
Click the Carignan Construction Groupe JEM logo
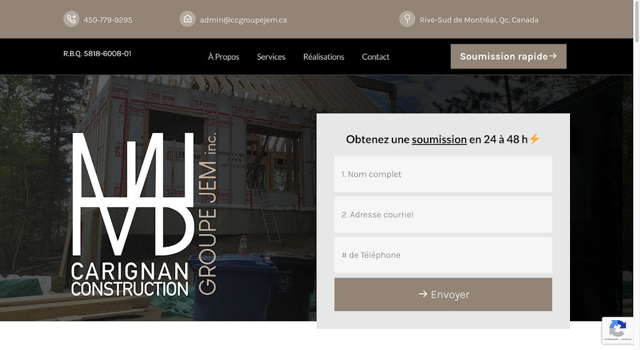pos(144,214)
